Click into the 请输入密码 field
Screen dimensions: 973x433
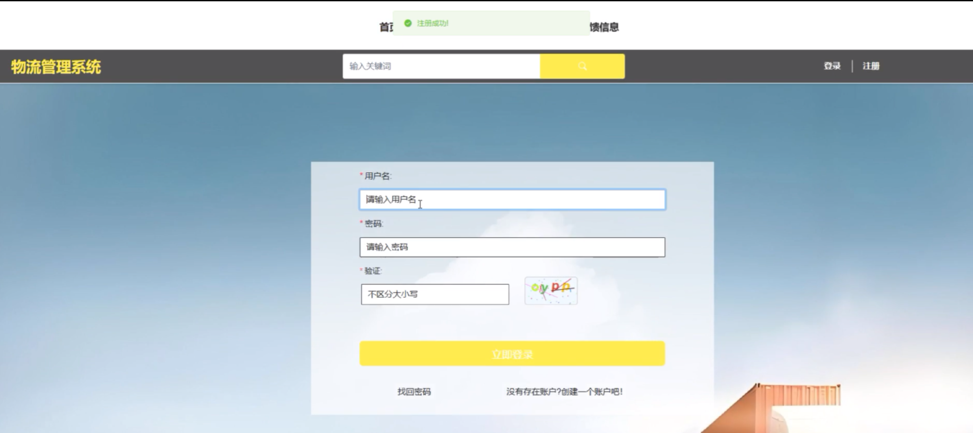[512, 247]
